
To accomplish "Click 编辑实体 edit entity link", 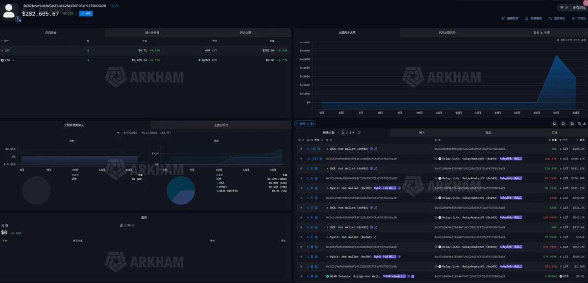I will (x=510, y=18).
